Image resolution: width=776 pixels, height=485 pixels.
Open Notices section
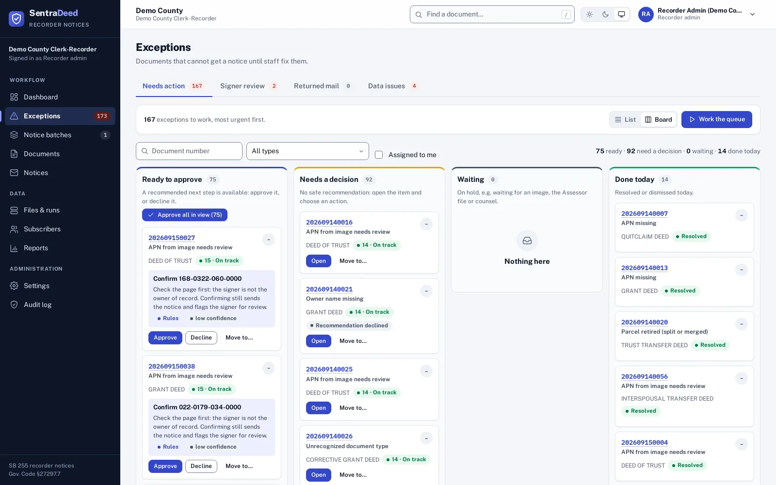coord(60,173)
